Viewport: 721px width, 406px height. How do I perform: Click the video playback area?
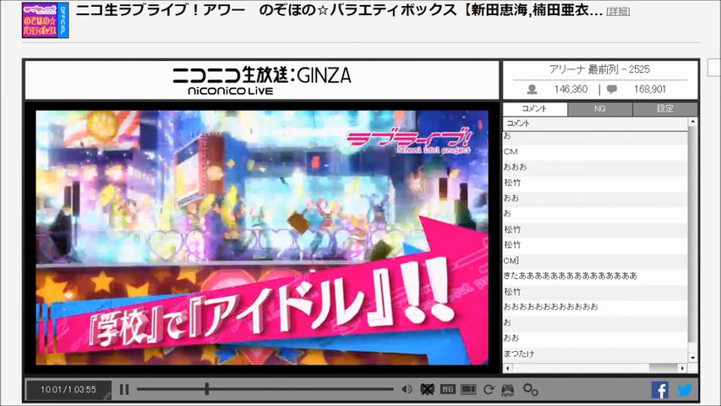tap(262, 238)
